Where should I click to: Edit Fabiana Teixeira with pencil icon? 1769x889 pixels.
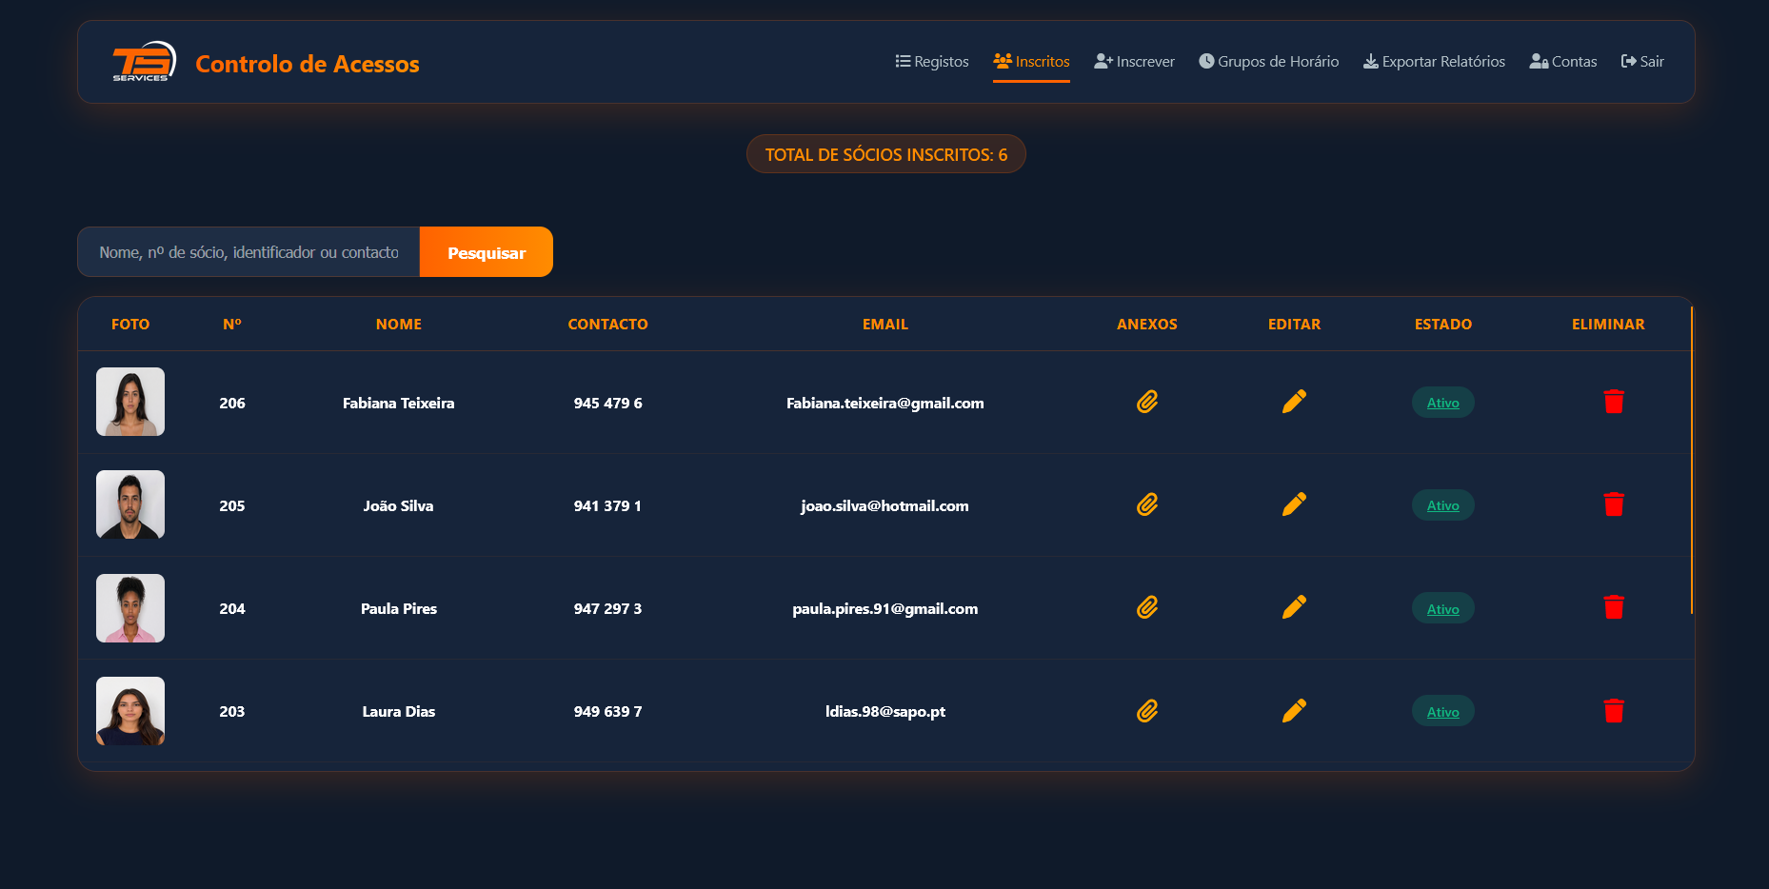pyautogui.click(x=1294, y=402)
